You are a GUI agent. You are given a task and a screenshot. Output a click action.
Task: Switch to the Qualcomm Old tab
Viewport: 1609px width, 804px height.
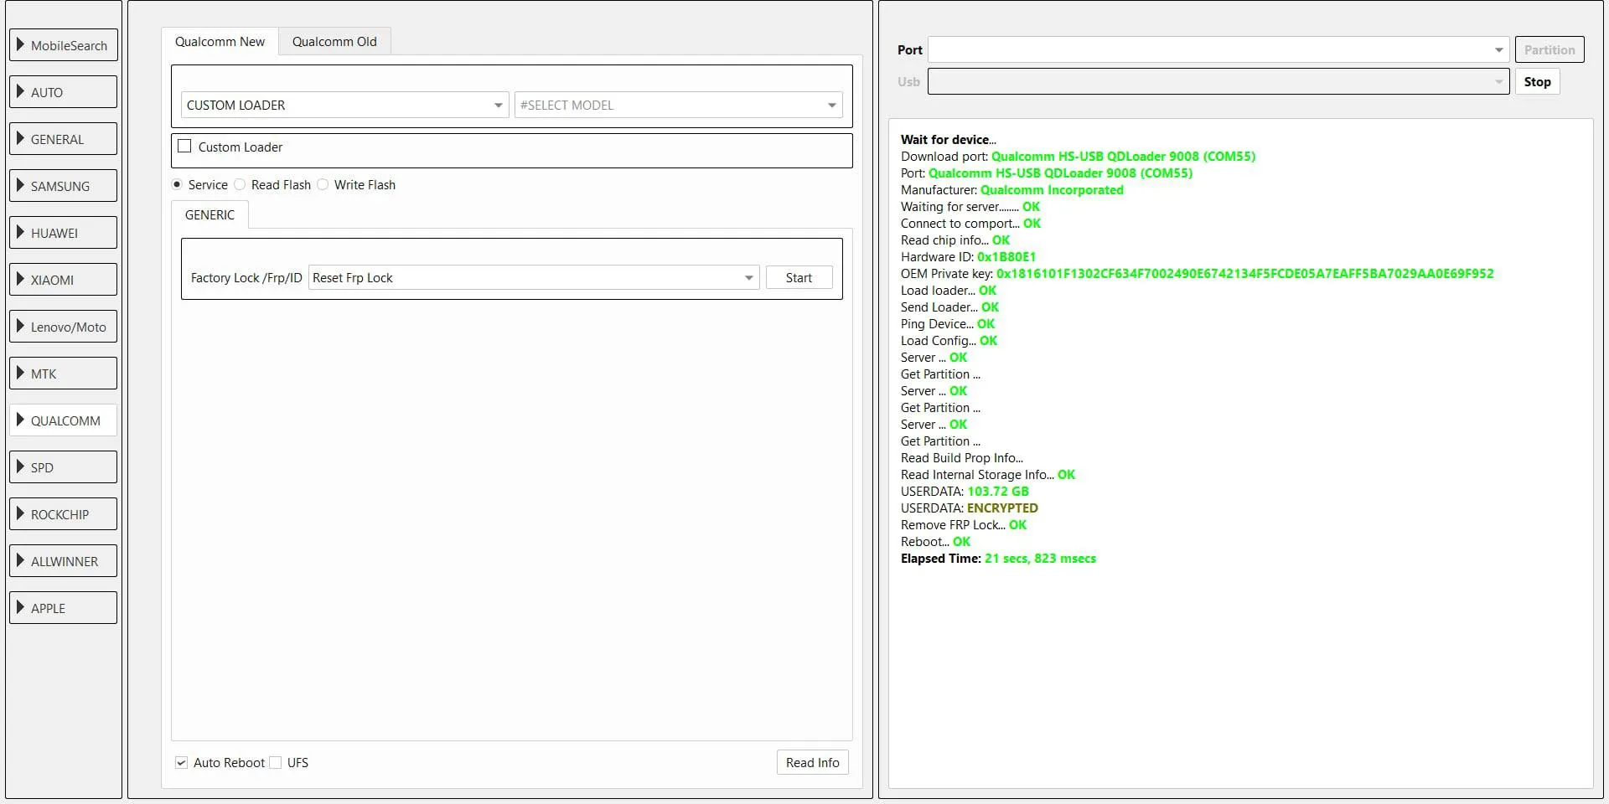click(x=334, y=42)
